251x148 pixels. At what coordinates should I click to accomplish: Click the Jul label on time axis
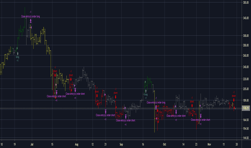32,144
